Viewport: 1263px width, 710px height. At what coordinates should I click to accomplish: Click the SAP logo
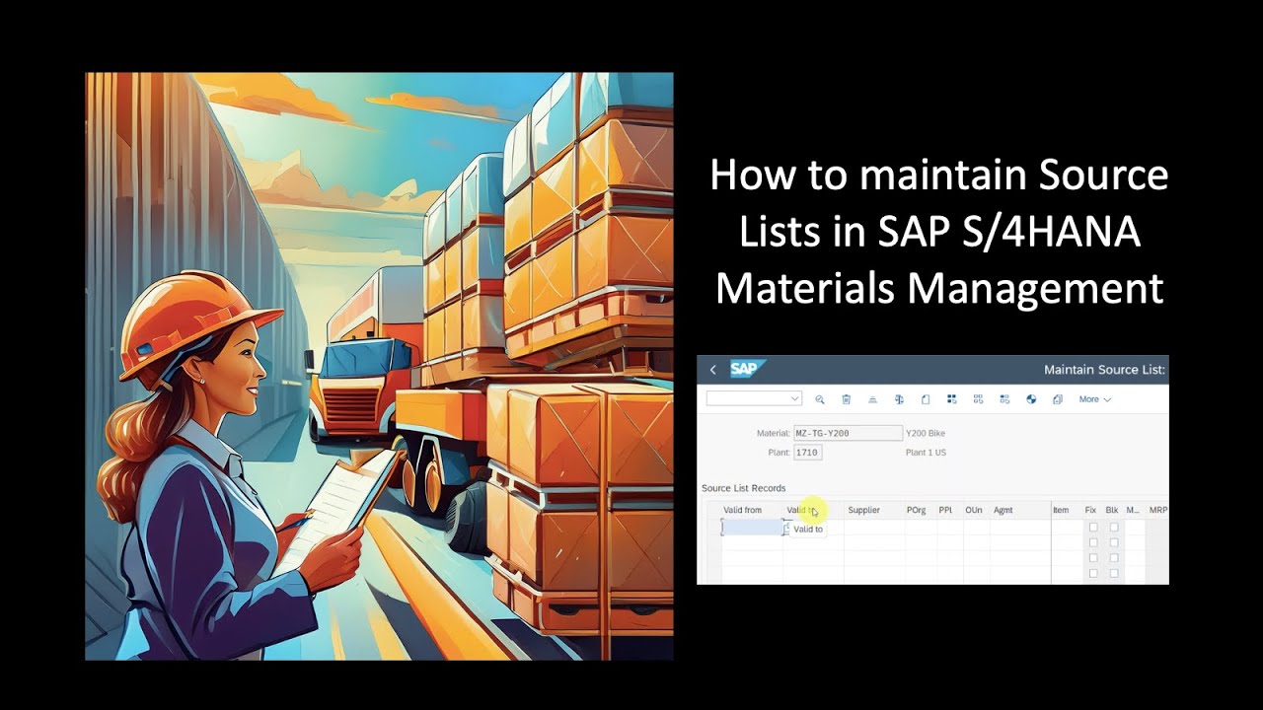click(x=747, y=369)
